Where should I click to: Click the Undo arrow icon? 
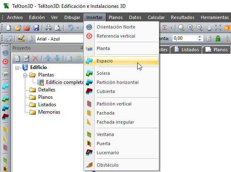click(71, 28)
